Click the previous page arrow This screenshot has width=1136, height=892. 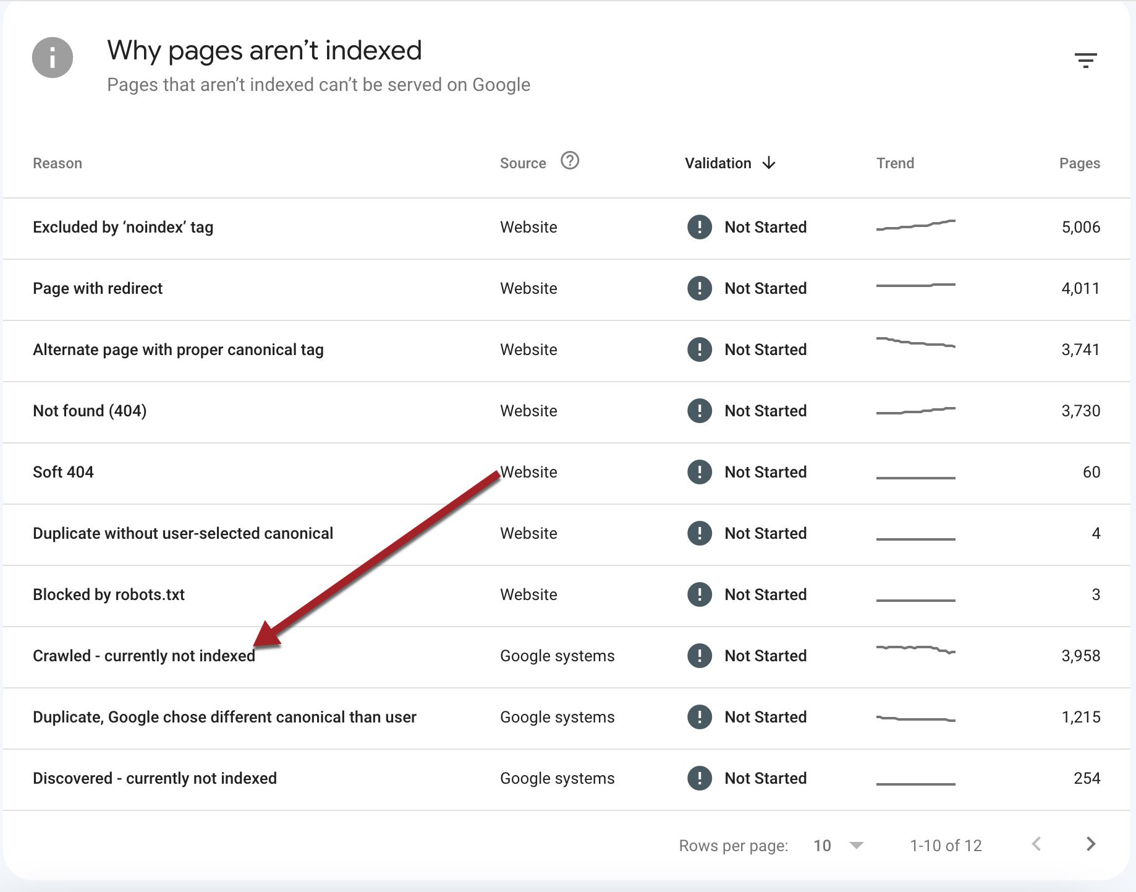pos(1036,844)
